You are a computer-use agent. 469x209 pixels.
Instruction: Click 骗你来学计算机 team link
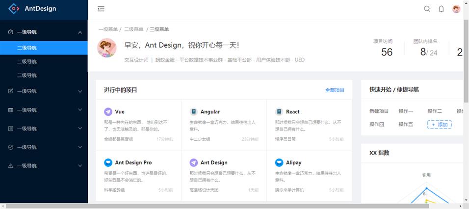289,190
